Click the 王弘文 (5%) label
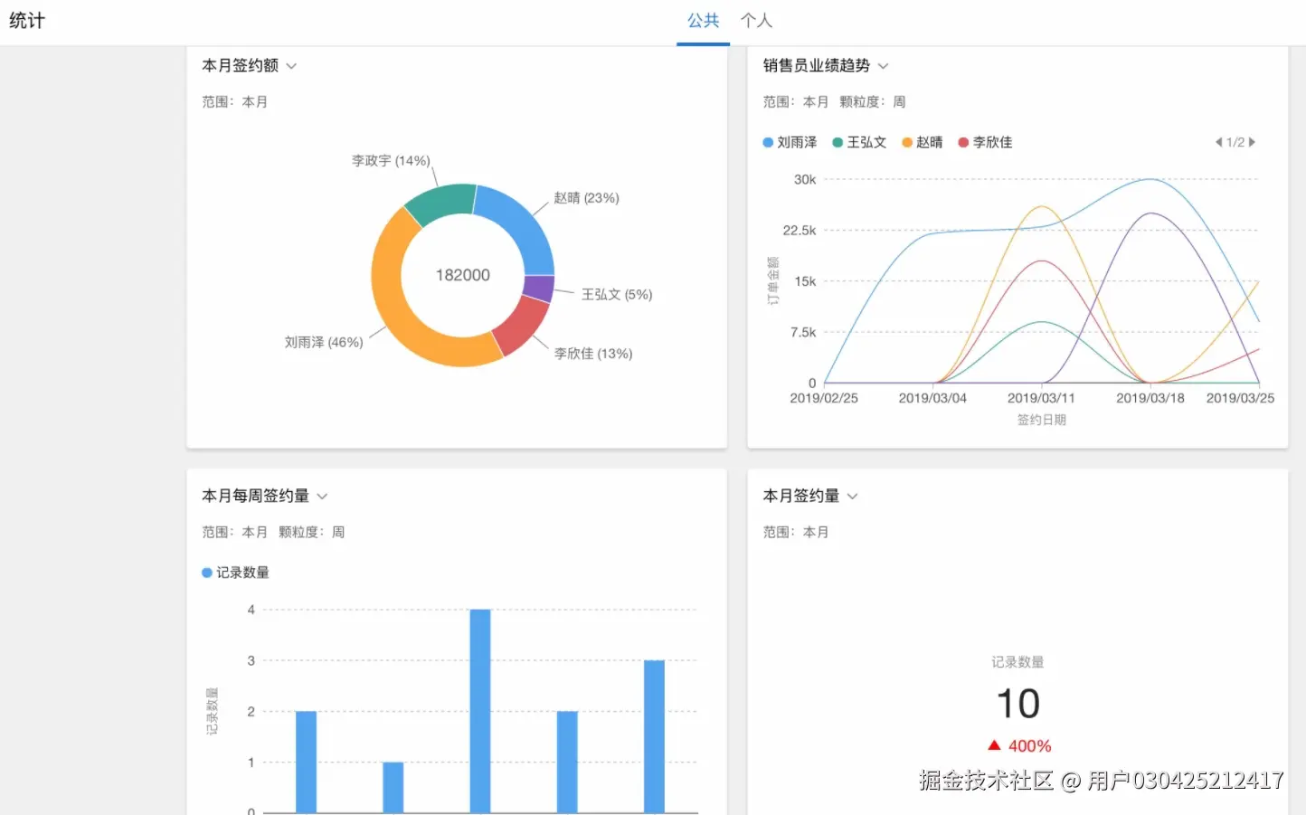This screenshot has height=815, width=1306. [617, 295]
